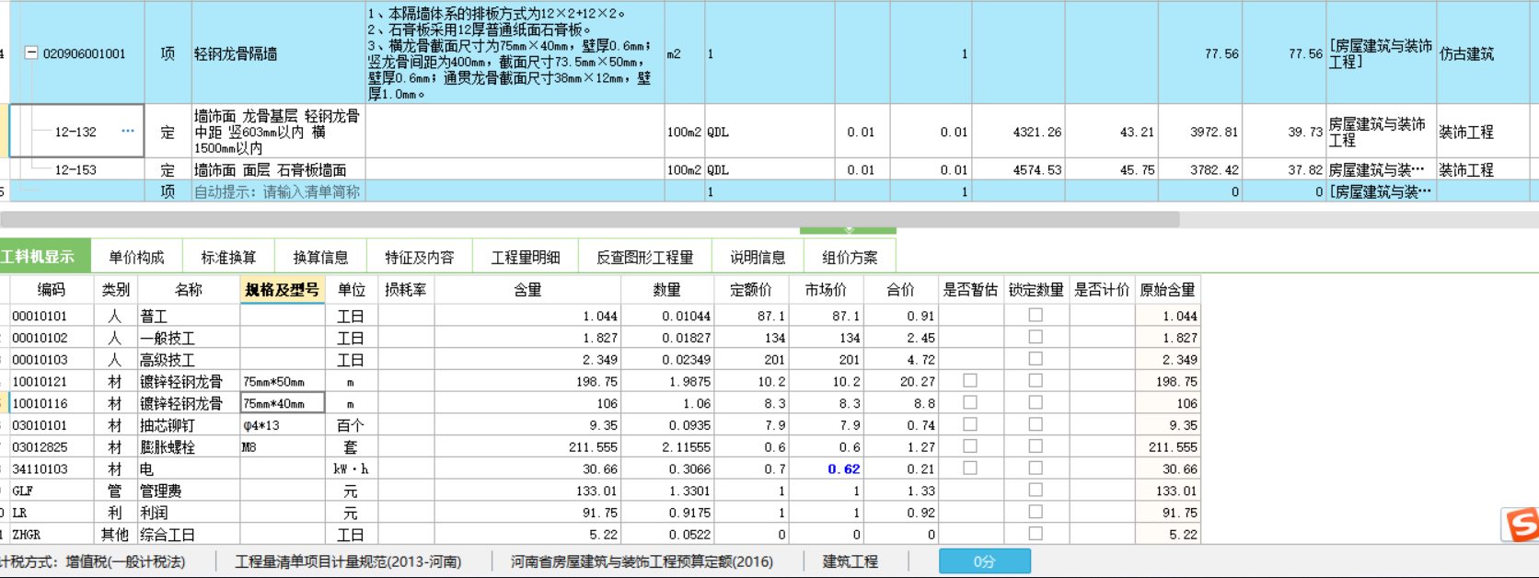The width and height of the screenshot is (1539, 578).
Task: Go to the 换算信息 tab
Action: pos(320,258)
